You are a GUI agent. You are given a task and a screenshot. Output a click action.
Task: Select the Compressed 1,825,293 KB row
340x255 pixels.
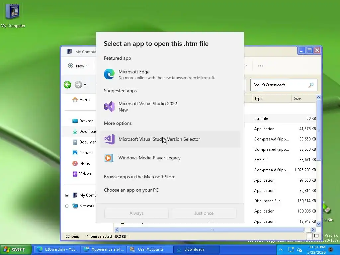[280, 170]
